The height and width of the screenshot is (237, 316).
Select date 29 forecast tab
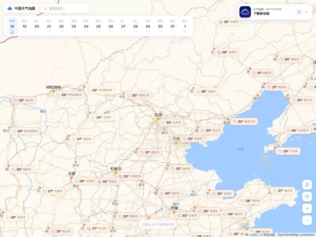[148, 26]
